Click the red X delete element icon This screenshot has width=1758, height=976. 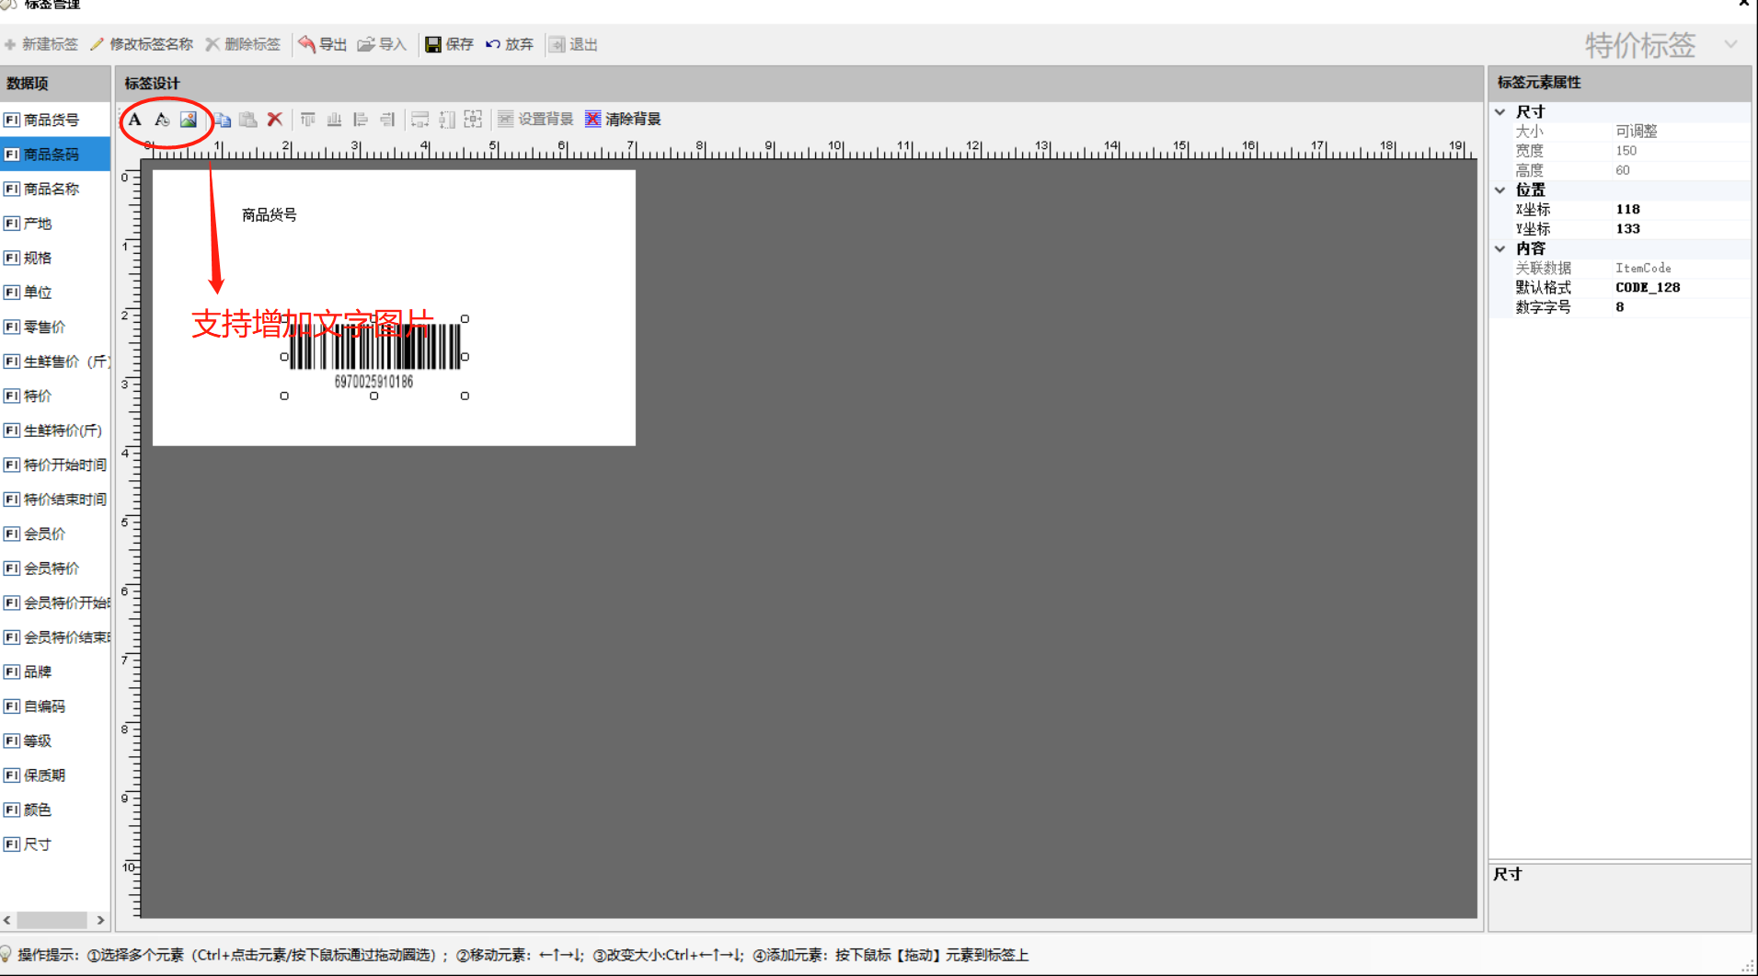(x=274, y=120)
